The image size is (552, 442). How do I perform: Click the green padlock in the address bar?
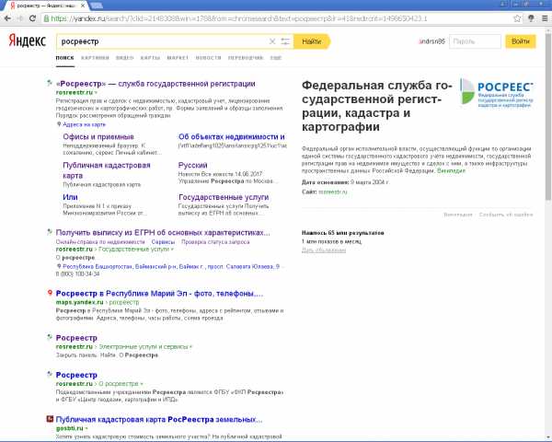pos(46,18)
